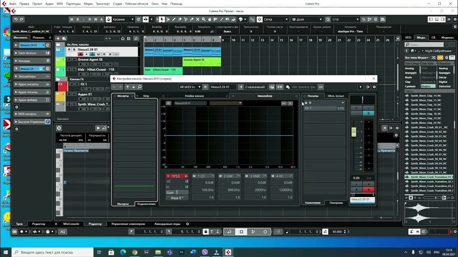Open the Транспорт menu
The image size is (458, 257).
point(103,4)
